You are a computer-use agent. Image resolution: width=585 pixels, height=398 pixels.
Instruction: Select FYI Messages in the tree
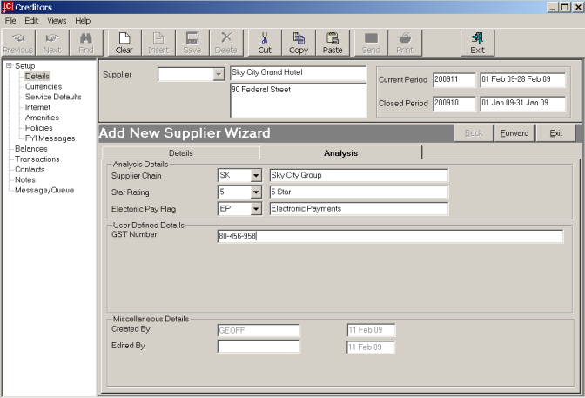click(50, 138)
